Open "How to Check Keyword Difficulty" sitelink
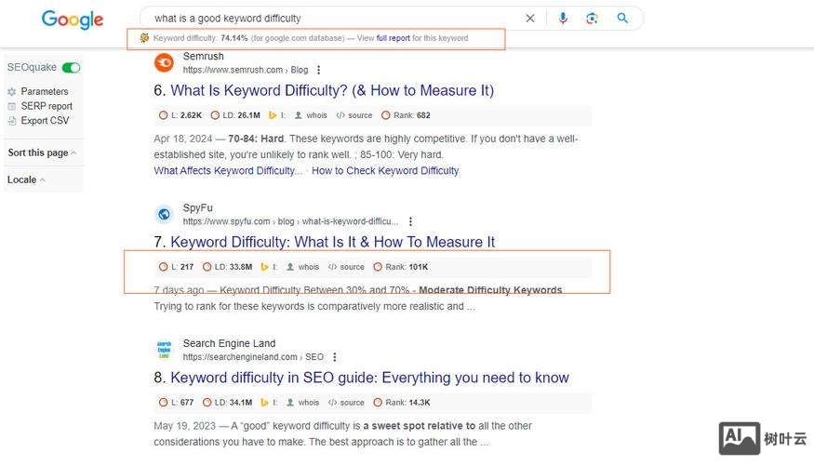This screenshot has width=814, height=465. click(x=385, y=170)
